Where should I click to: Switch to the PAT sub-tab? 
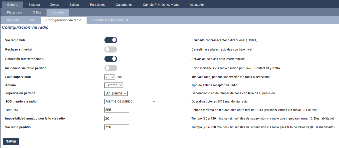click(x=33, y=20)
